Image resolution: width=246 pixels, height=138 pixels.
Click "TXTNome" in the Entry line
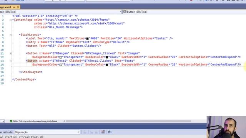pos(57,42)
